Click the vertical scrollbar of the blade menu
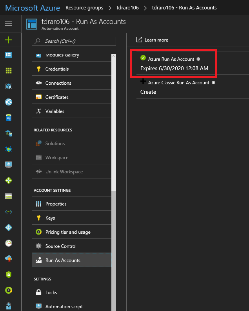This screenshot has width=249, height=311. point(114,182)
